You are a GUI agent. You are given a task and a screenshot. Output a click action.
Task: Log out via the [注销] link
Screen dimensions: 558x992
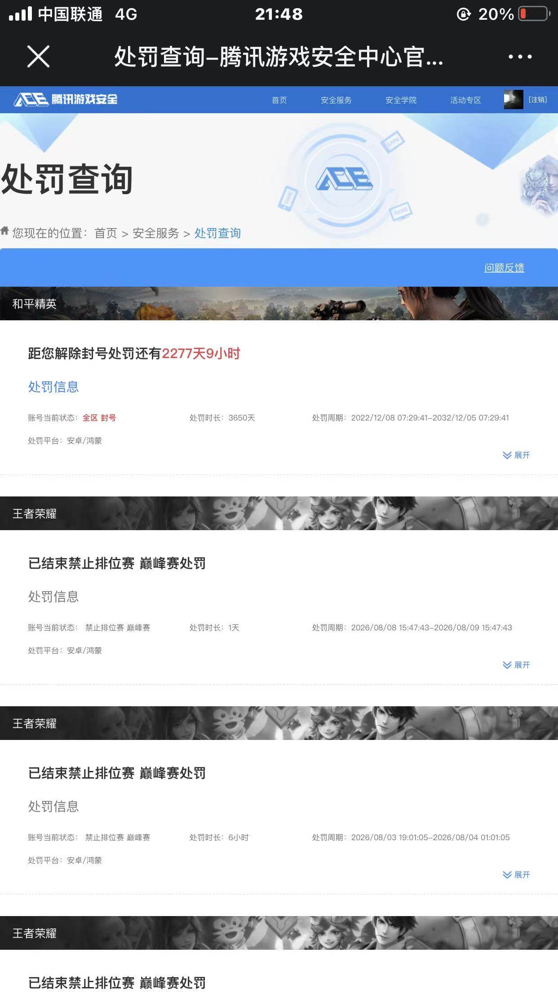click(537, 100)
